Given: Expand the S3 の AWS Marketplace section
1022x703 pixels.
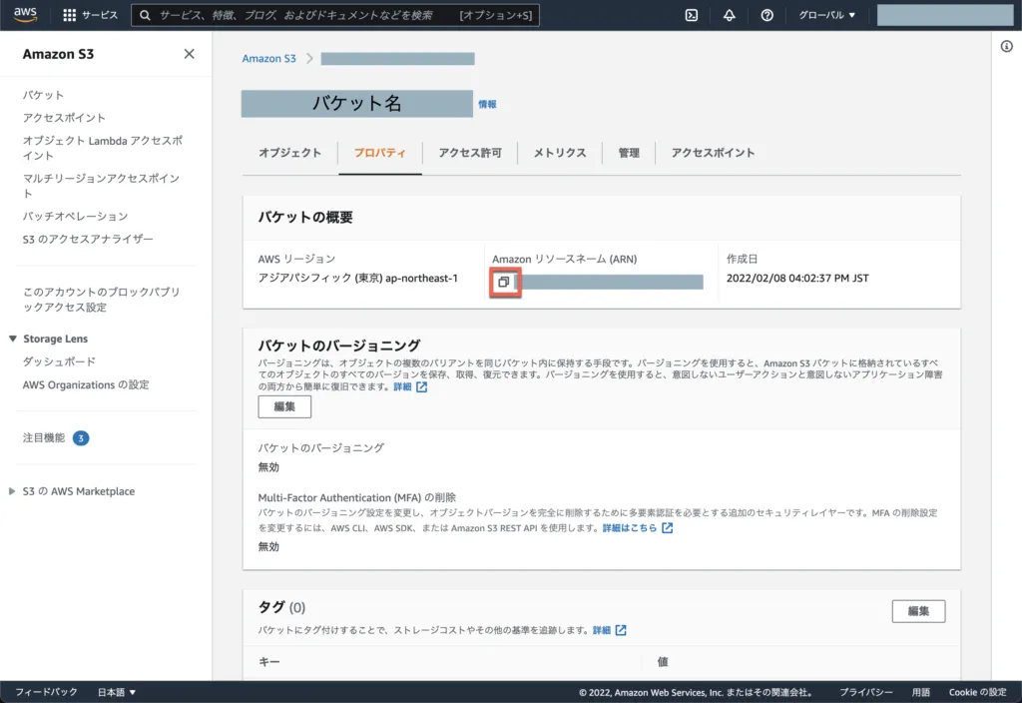Looking at the screenshot, I should click(12, 491).
